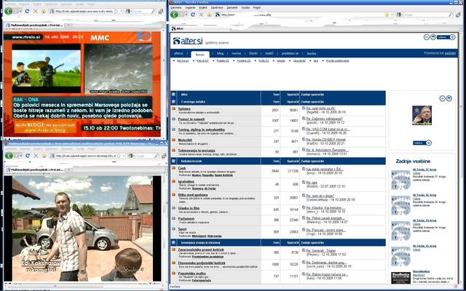This screenshot has width=466, height=291.
Task: Open the address bar history dropdown in the Alter window
Action: coord(392,15)
